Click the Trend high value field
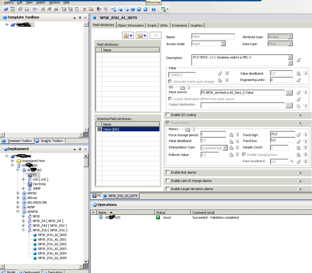 click(x=282, y=134)
